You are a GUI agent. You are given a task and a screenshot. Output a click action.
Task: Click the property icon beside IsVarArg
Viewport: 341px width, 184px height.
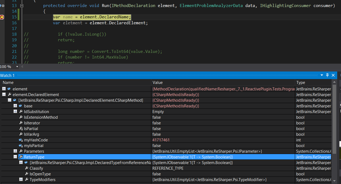[x=21, y=134]
